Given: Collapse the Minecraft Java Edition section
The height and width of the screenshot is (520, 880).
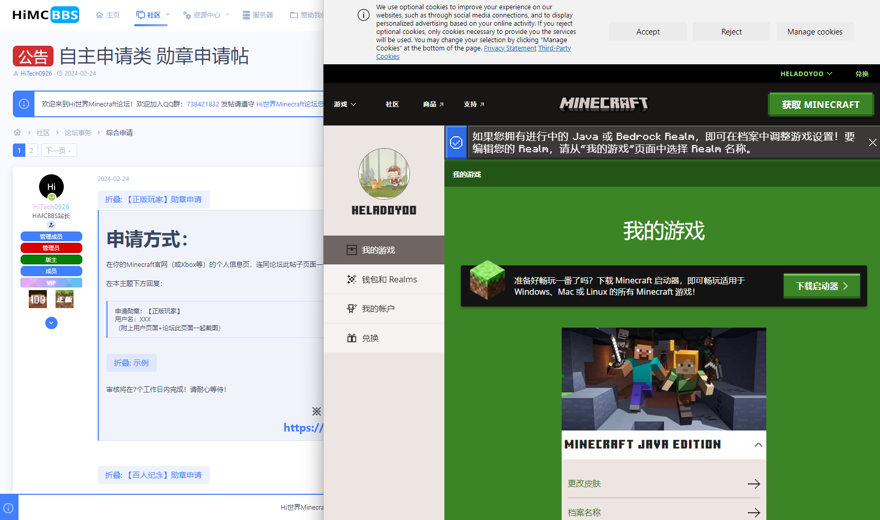Looking at the screenshot, I should click(758, 444).
